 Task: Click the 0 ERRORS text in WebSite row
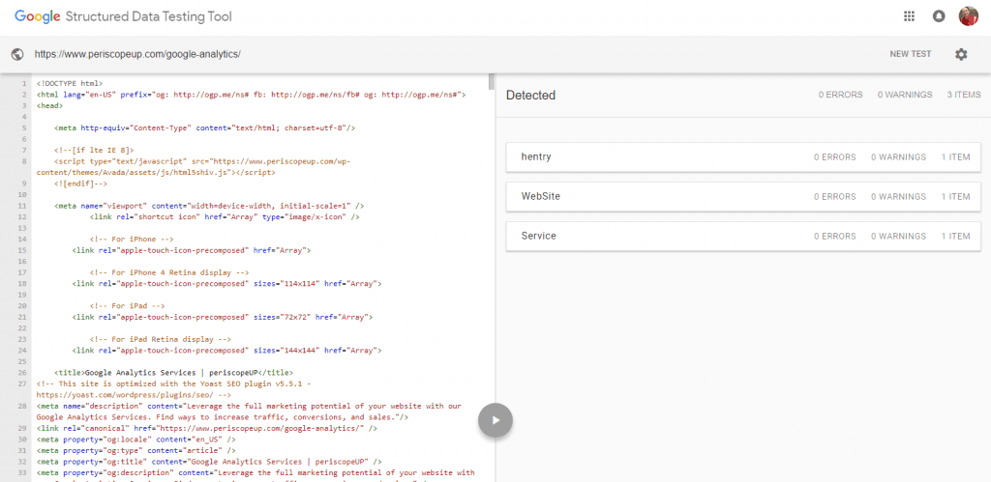pyautogui.click(x=835, y=197)
